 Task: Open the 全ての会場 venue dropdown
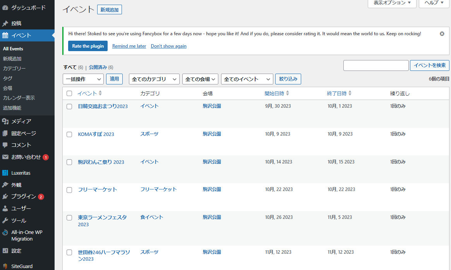coord(200,79)
